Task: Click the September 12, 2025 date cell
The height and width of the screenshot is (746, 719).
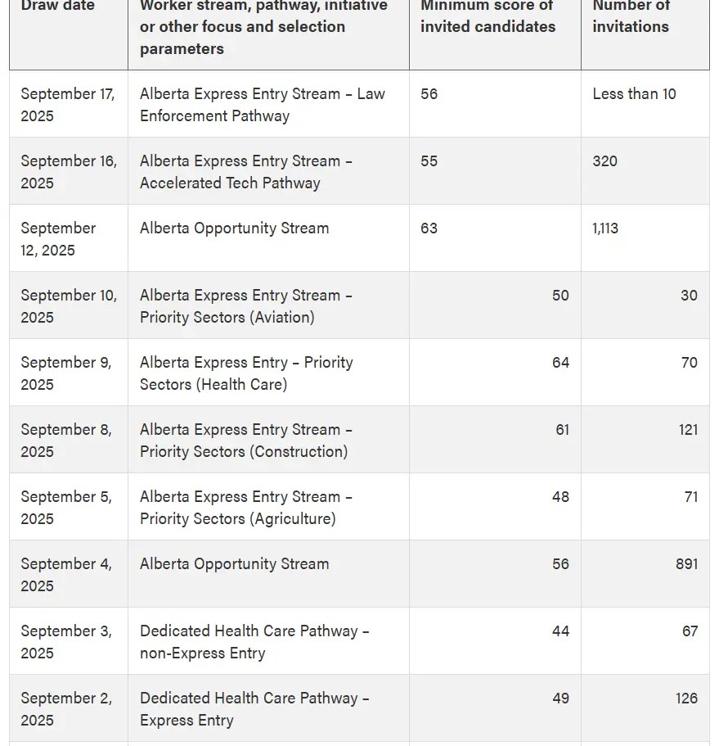Action: (59, 239)
